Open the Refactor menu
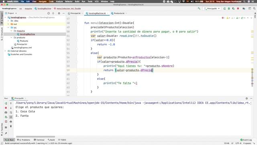 tap(69, 2)
